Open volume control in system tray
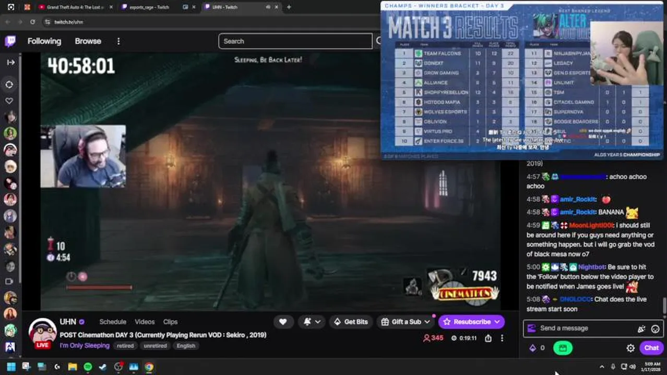 click(x=632, y=367)
